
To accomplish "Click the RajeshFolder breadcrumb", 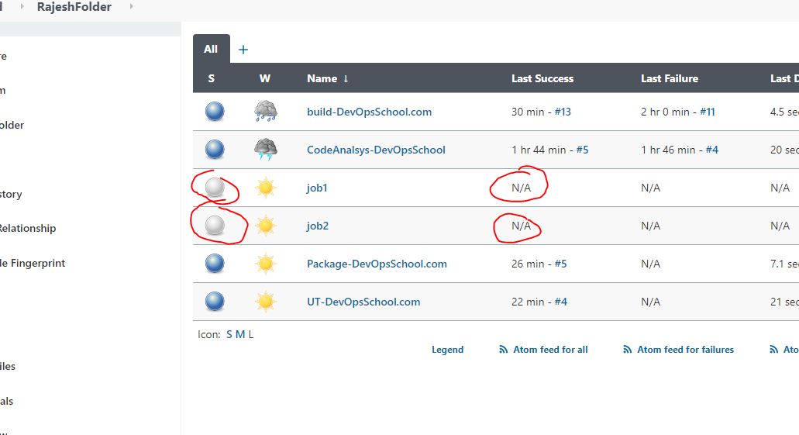I will pos(74,7).
